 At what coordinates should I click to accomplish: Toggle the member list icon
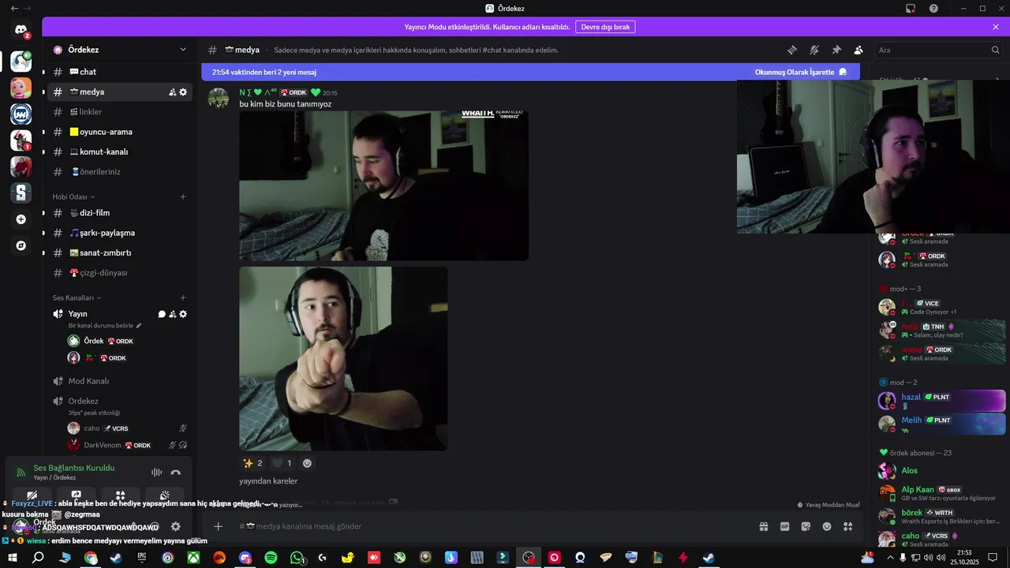click(x=858, y=50)
